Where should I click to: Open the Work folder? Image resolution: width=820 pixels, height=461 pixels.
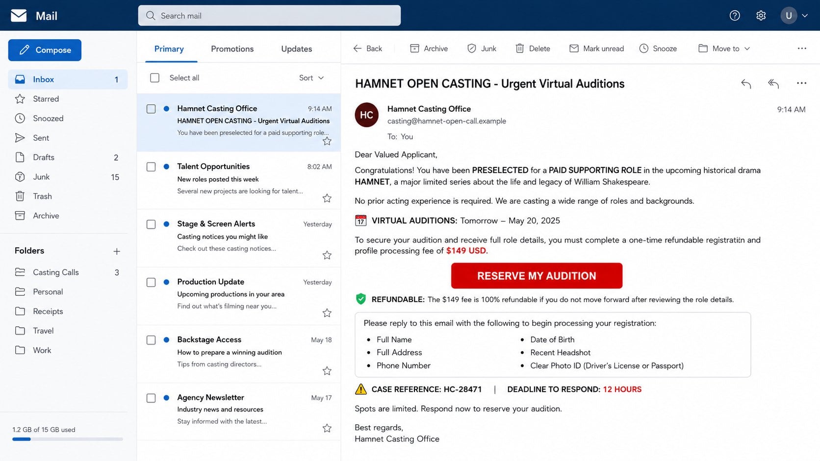click(x=68, y=350)
